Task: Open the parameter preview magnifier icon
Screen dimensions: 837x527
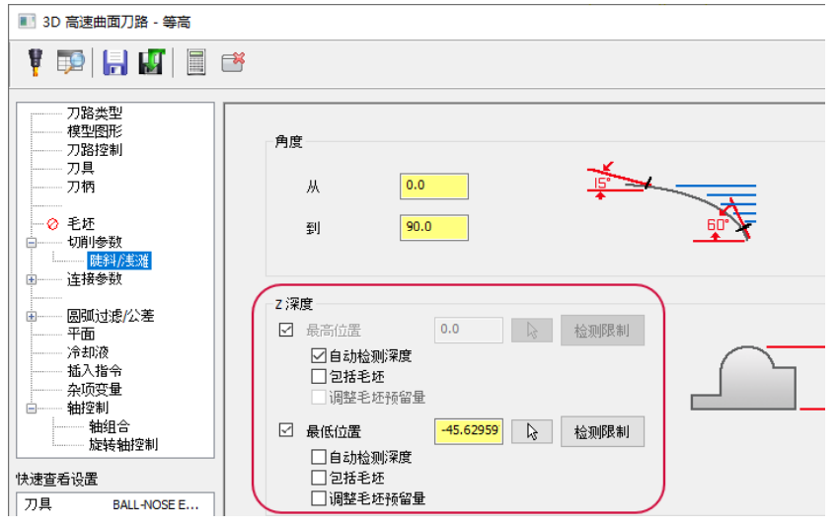Action: pyautogui.click(x=71, y=62)
